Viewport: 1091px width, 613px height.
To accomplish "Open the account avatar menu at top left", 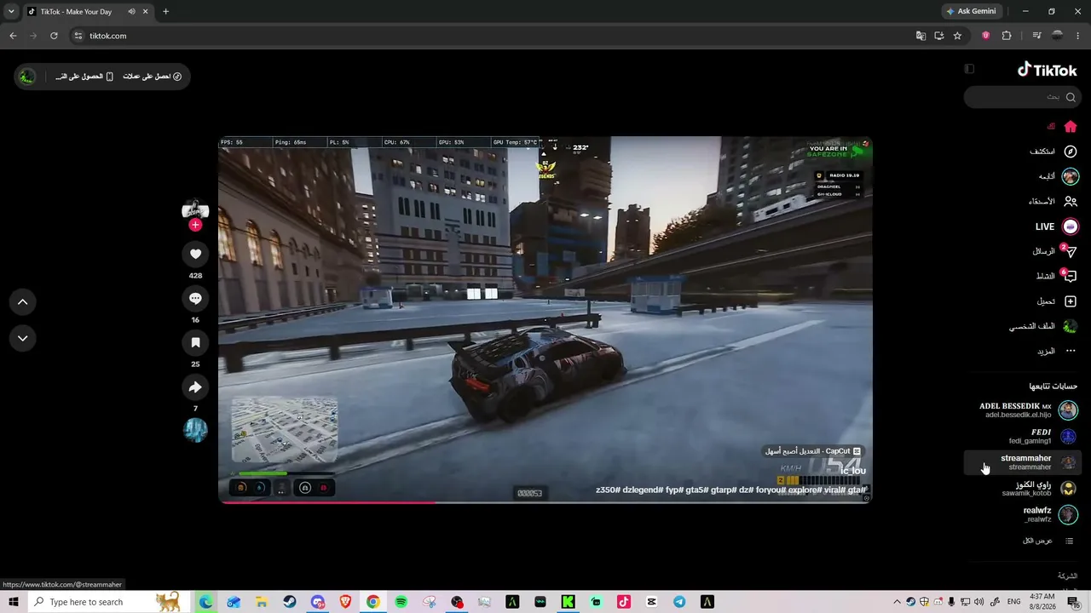I will (x=27, y=77).
